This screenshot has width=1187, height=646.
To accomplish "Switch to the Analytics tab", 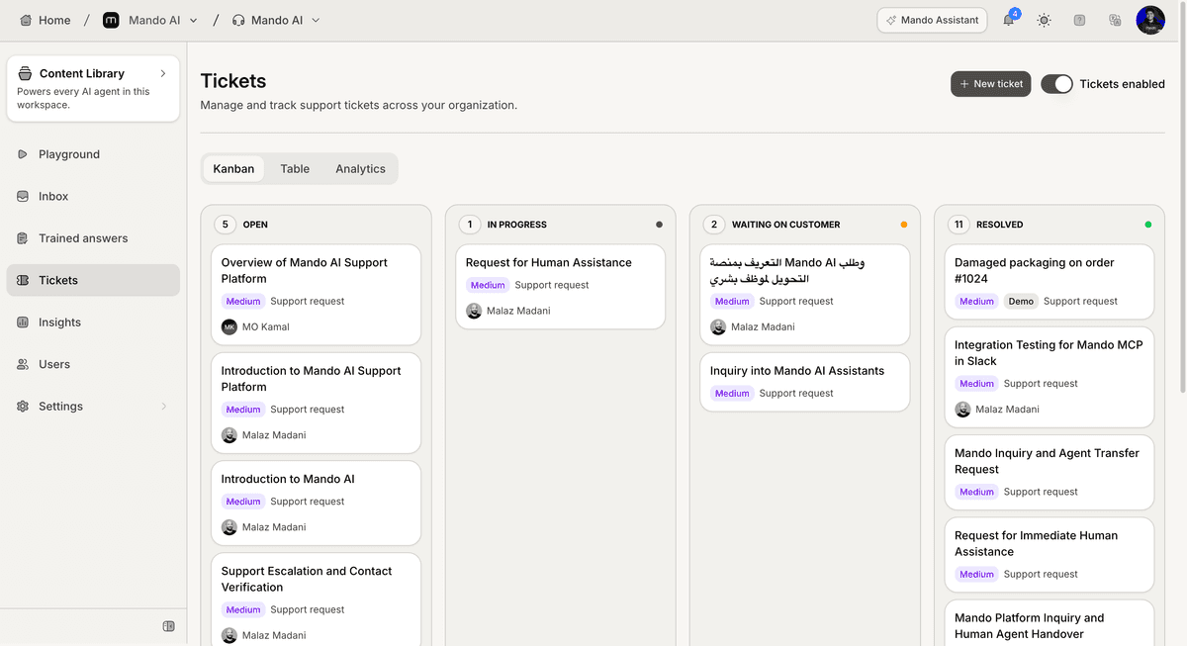I will (360, 169).
